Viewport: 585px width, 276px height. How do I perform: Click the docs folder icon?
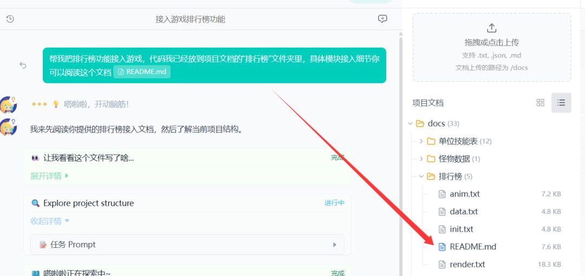pos(420,123)
